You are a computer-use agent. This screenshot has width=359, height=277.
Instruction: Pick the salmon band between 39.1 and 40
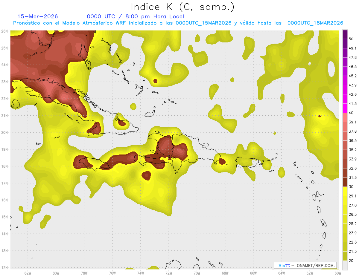345,117
